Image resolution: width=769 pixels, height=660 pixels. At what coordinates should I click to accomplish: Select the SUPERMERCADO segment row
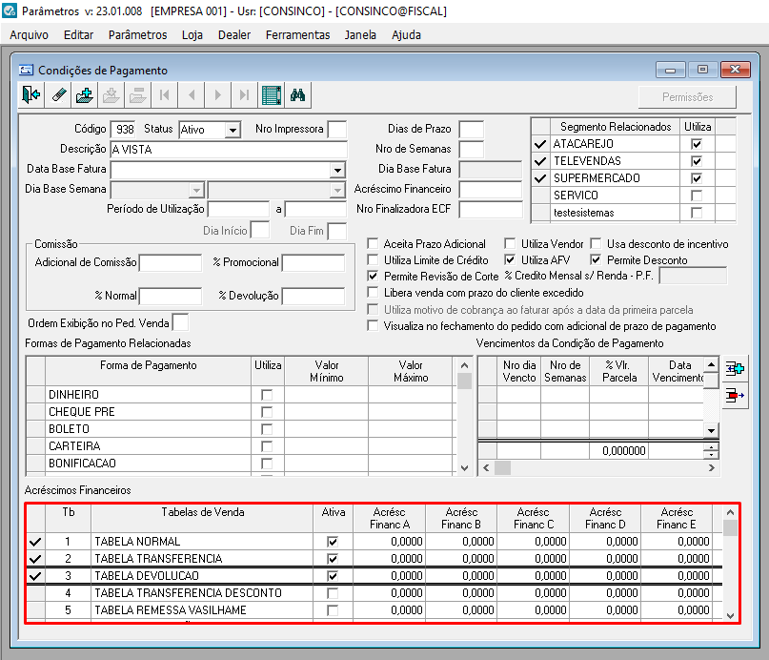[633, 178]
